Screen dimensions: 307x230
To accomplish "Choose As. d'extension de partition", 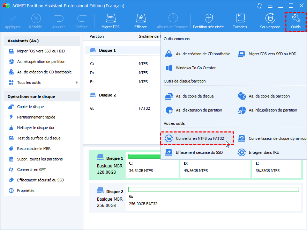I will [193, 110].
